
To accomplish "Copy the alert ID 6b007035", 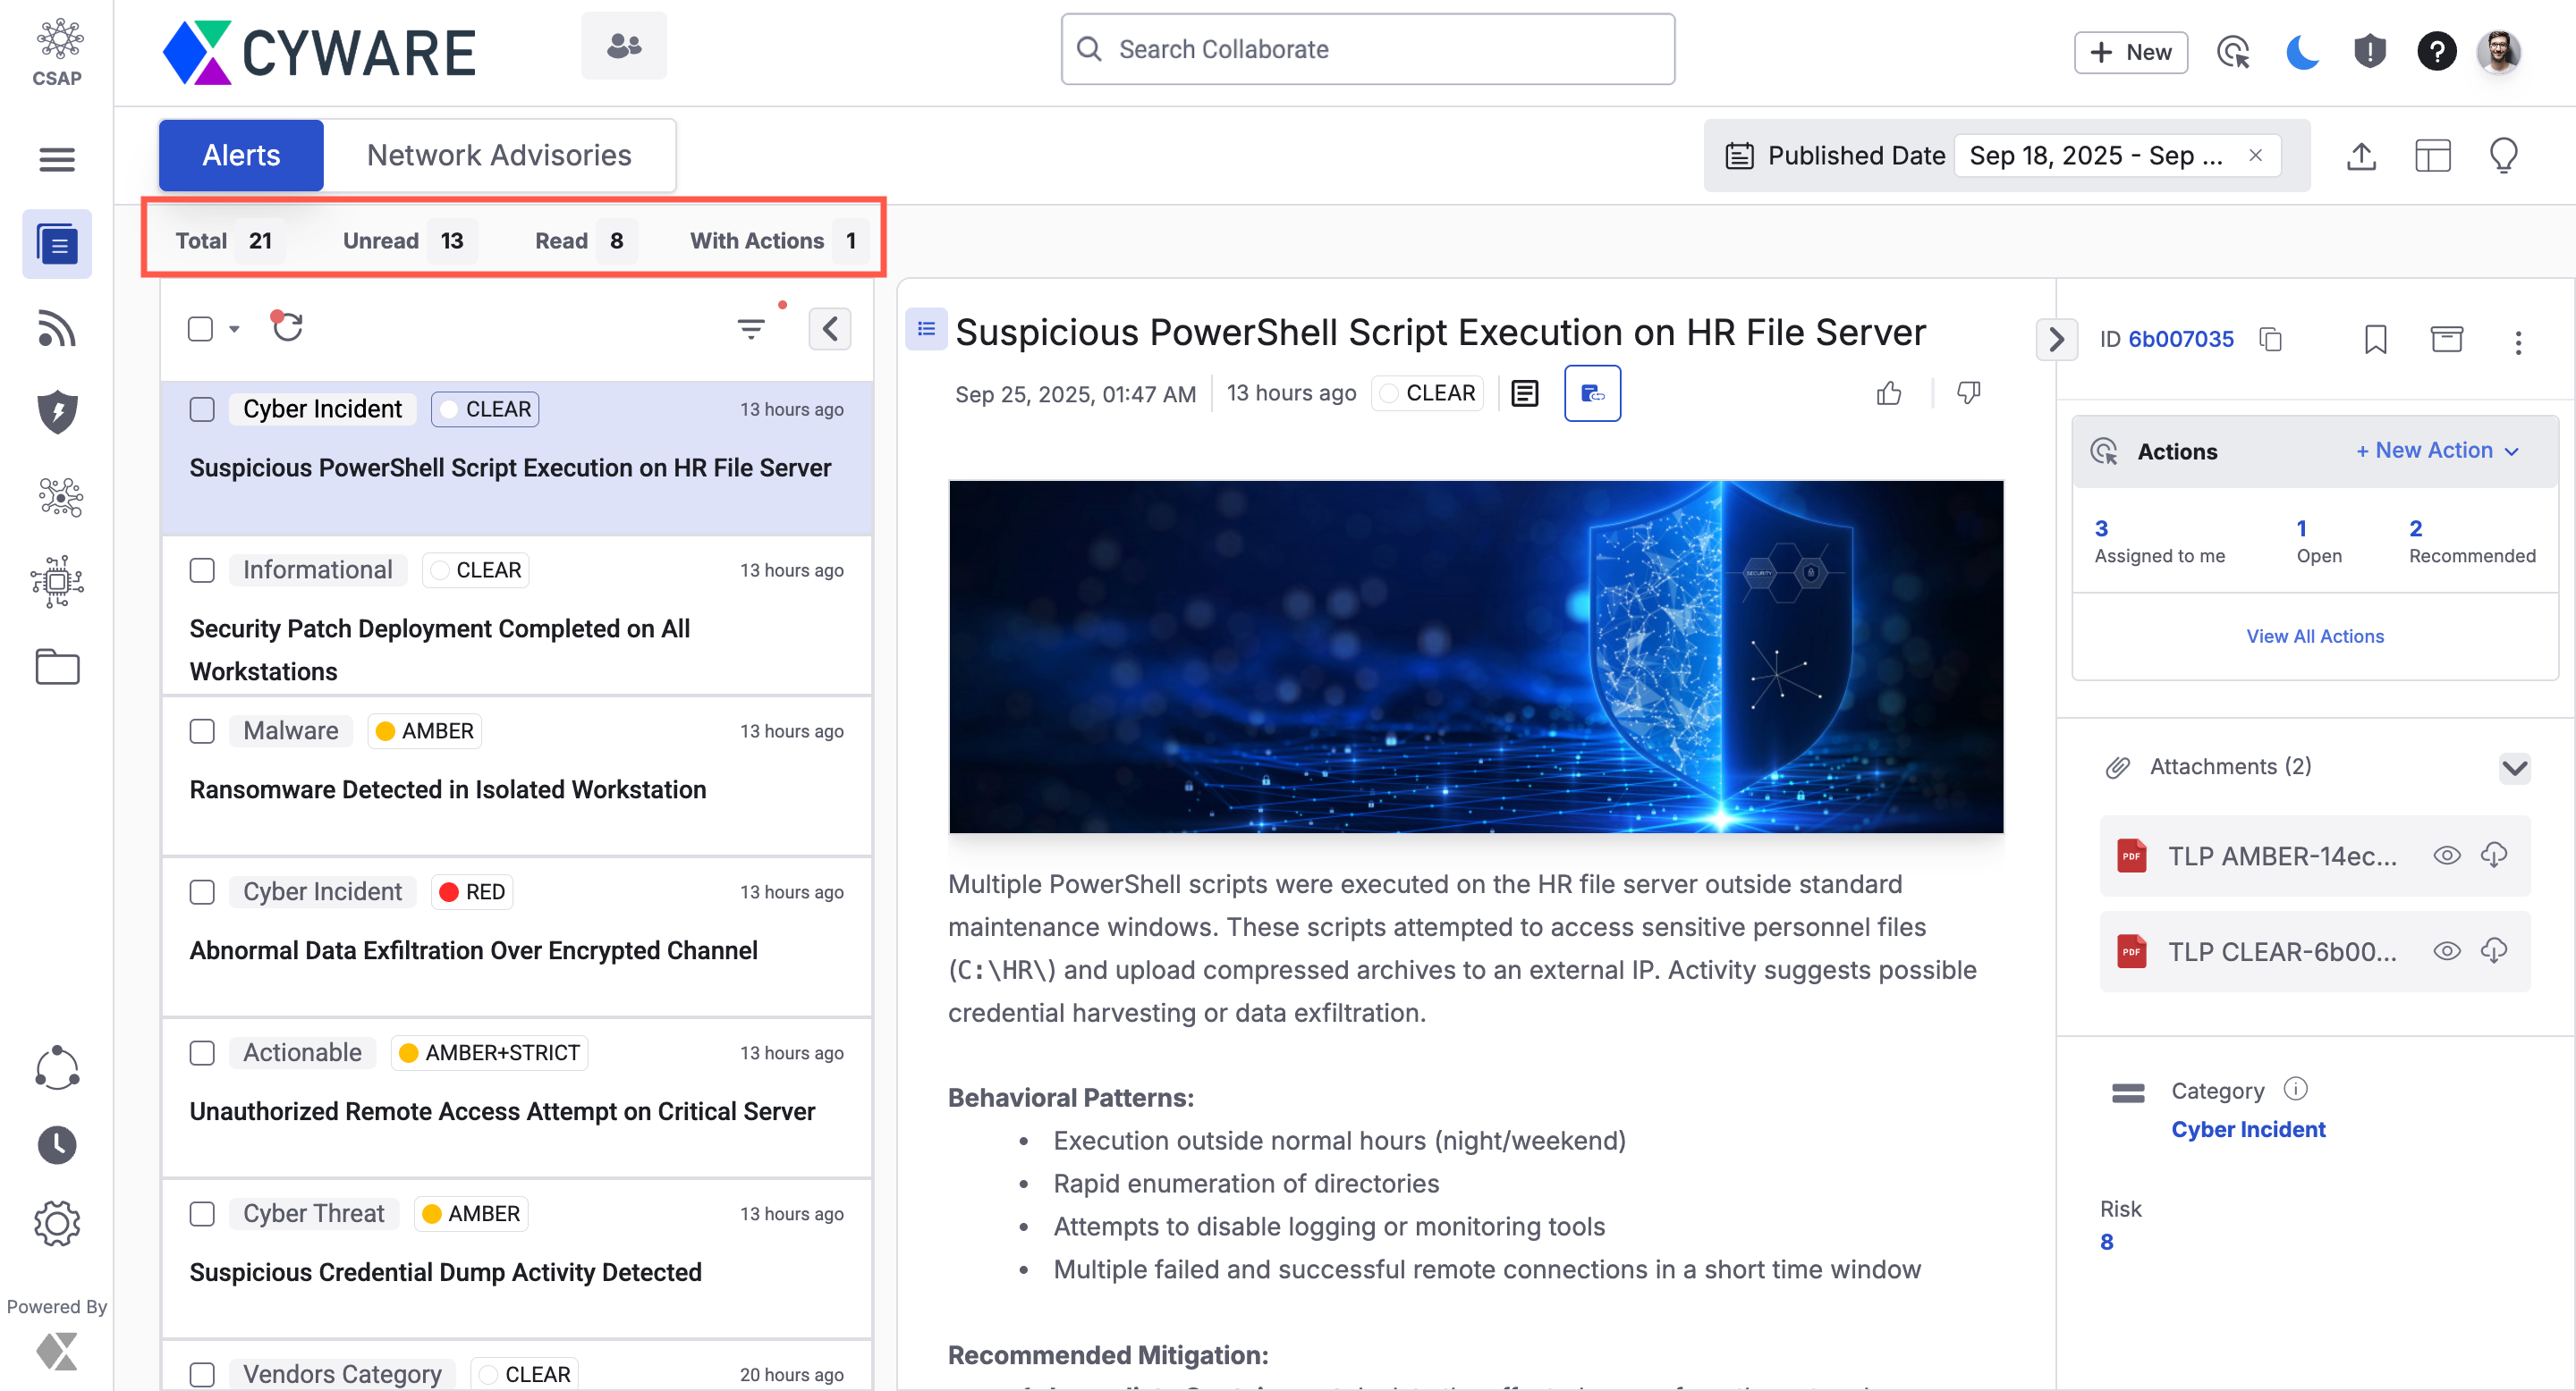I will point(2271,340).
